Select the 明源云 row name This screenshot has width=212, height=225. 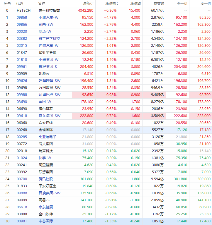(x=44, y=74)
